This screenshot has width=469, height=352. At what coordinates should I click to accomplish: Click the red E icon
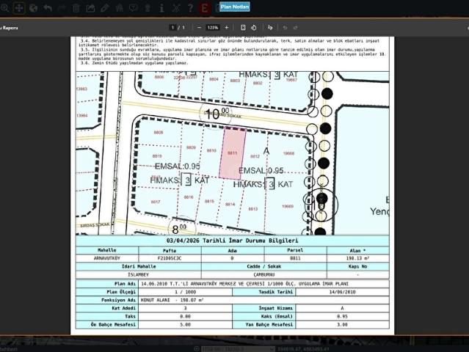(205, 8)
